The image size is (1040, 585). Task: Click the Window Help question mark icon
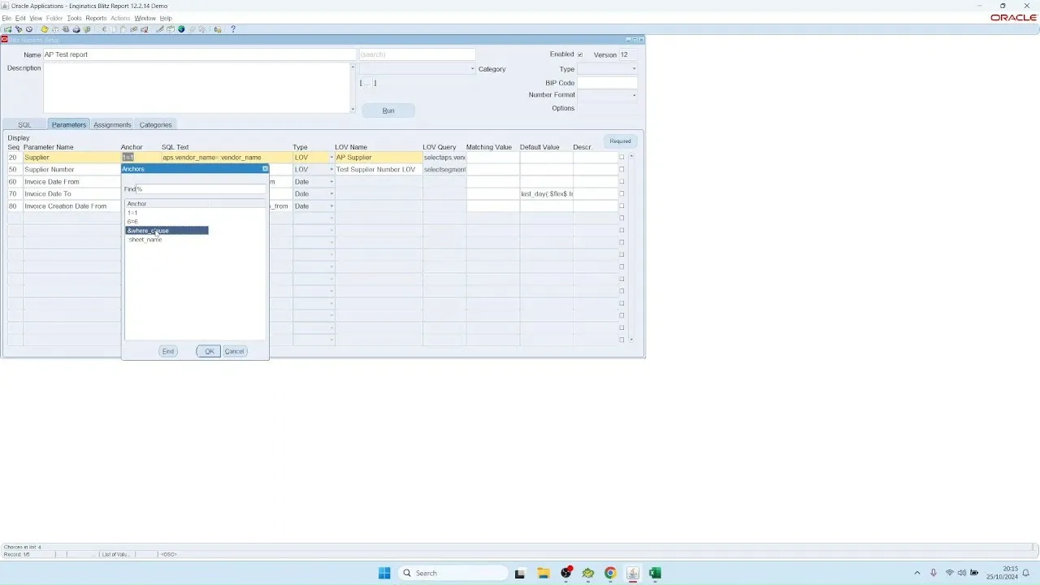[233, 29]
